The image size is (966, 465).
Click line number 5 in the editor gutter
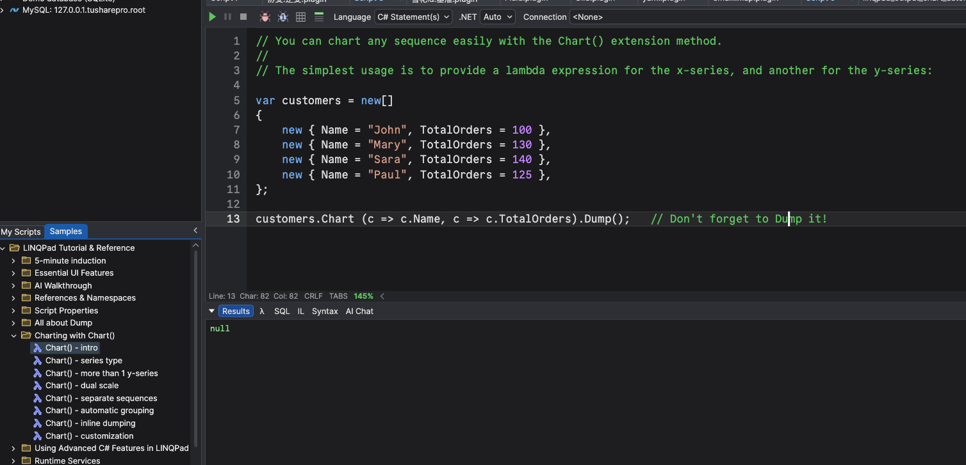[236, 100]
